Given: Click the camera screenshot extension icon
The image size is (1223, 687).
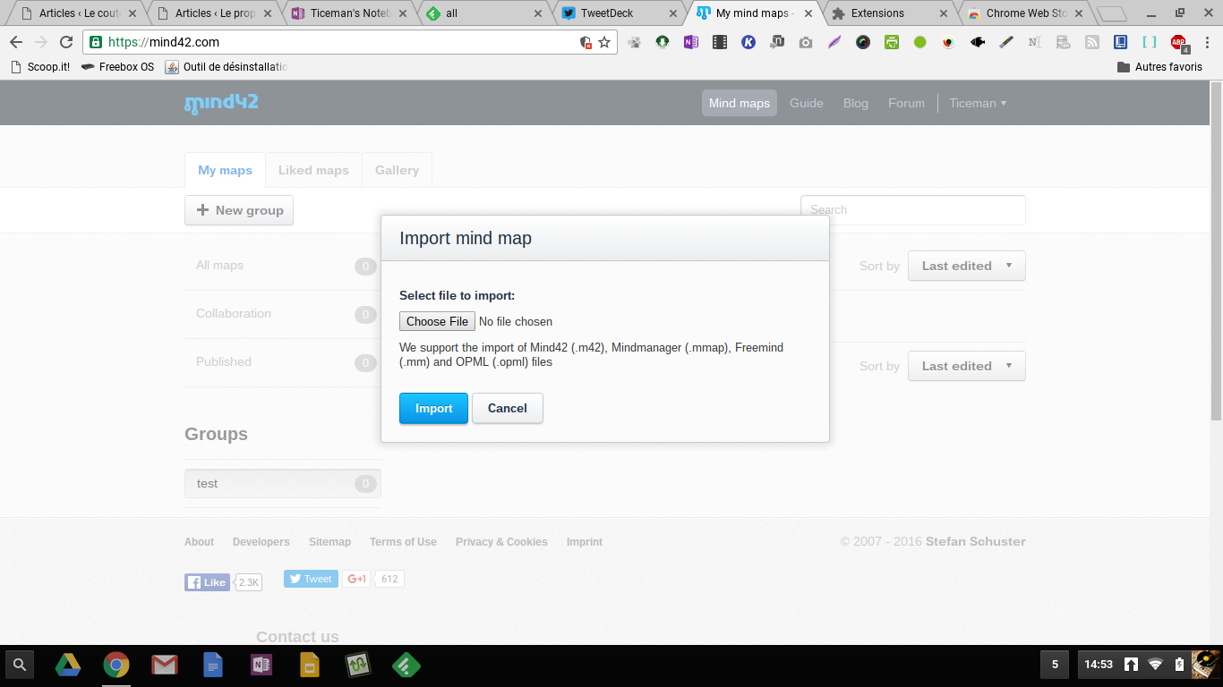Looking at the screenshot, I should pyautogui.click(x=805, y=42).
